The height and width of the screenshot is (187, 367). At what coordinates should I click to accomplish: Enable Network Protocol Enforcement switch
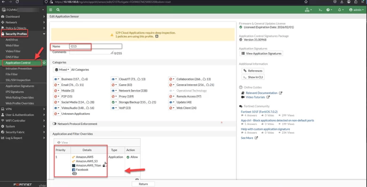[55, 124]
